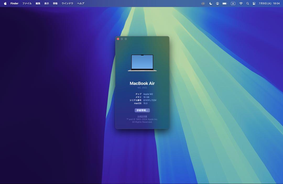Open the 表示 menu

47,3
